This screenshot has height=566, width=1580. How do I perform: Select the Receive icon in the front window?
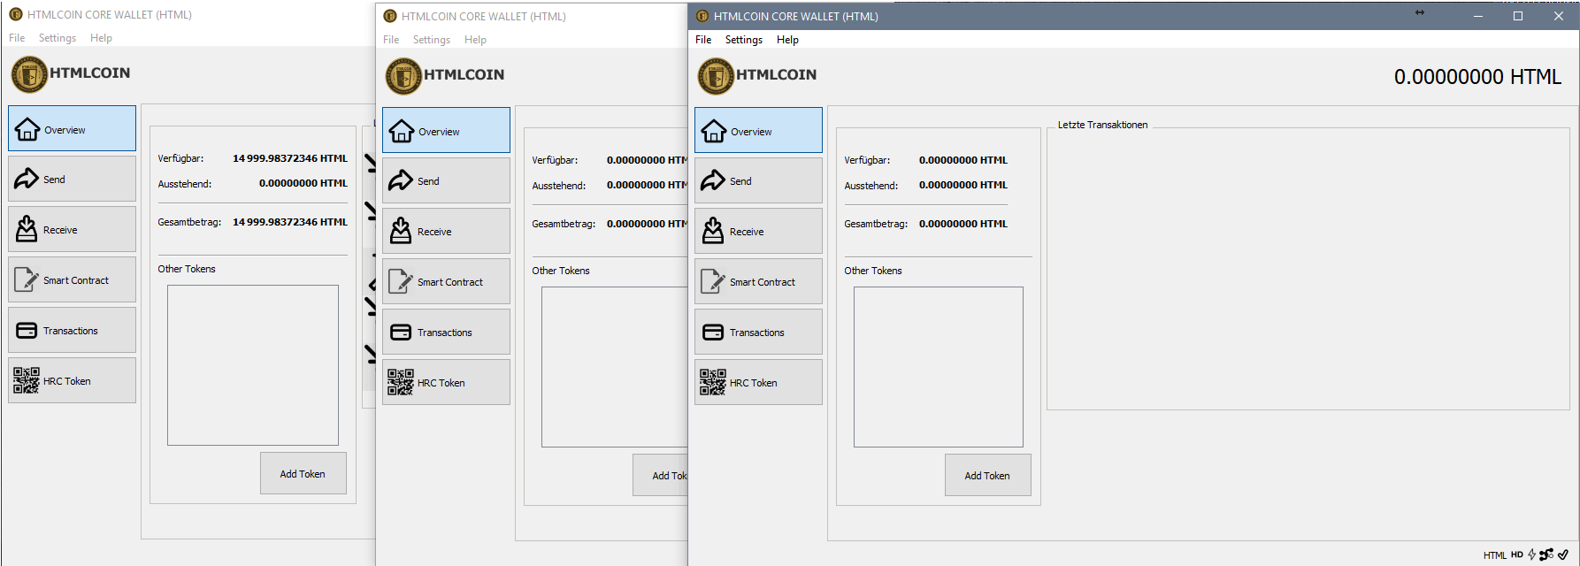click(713, 231)
